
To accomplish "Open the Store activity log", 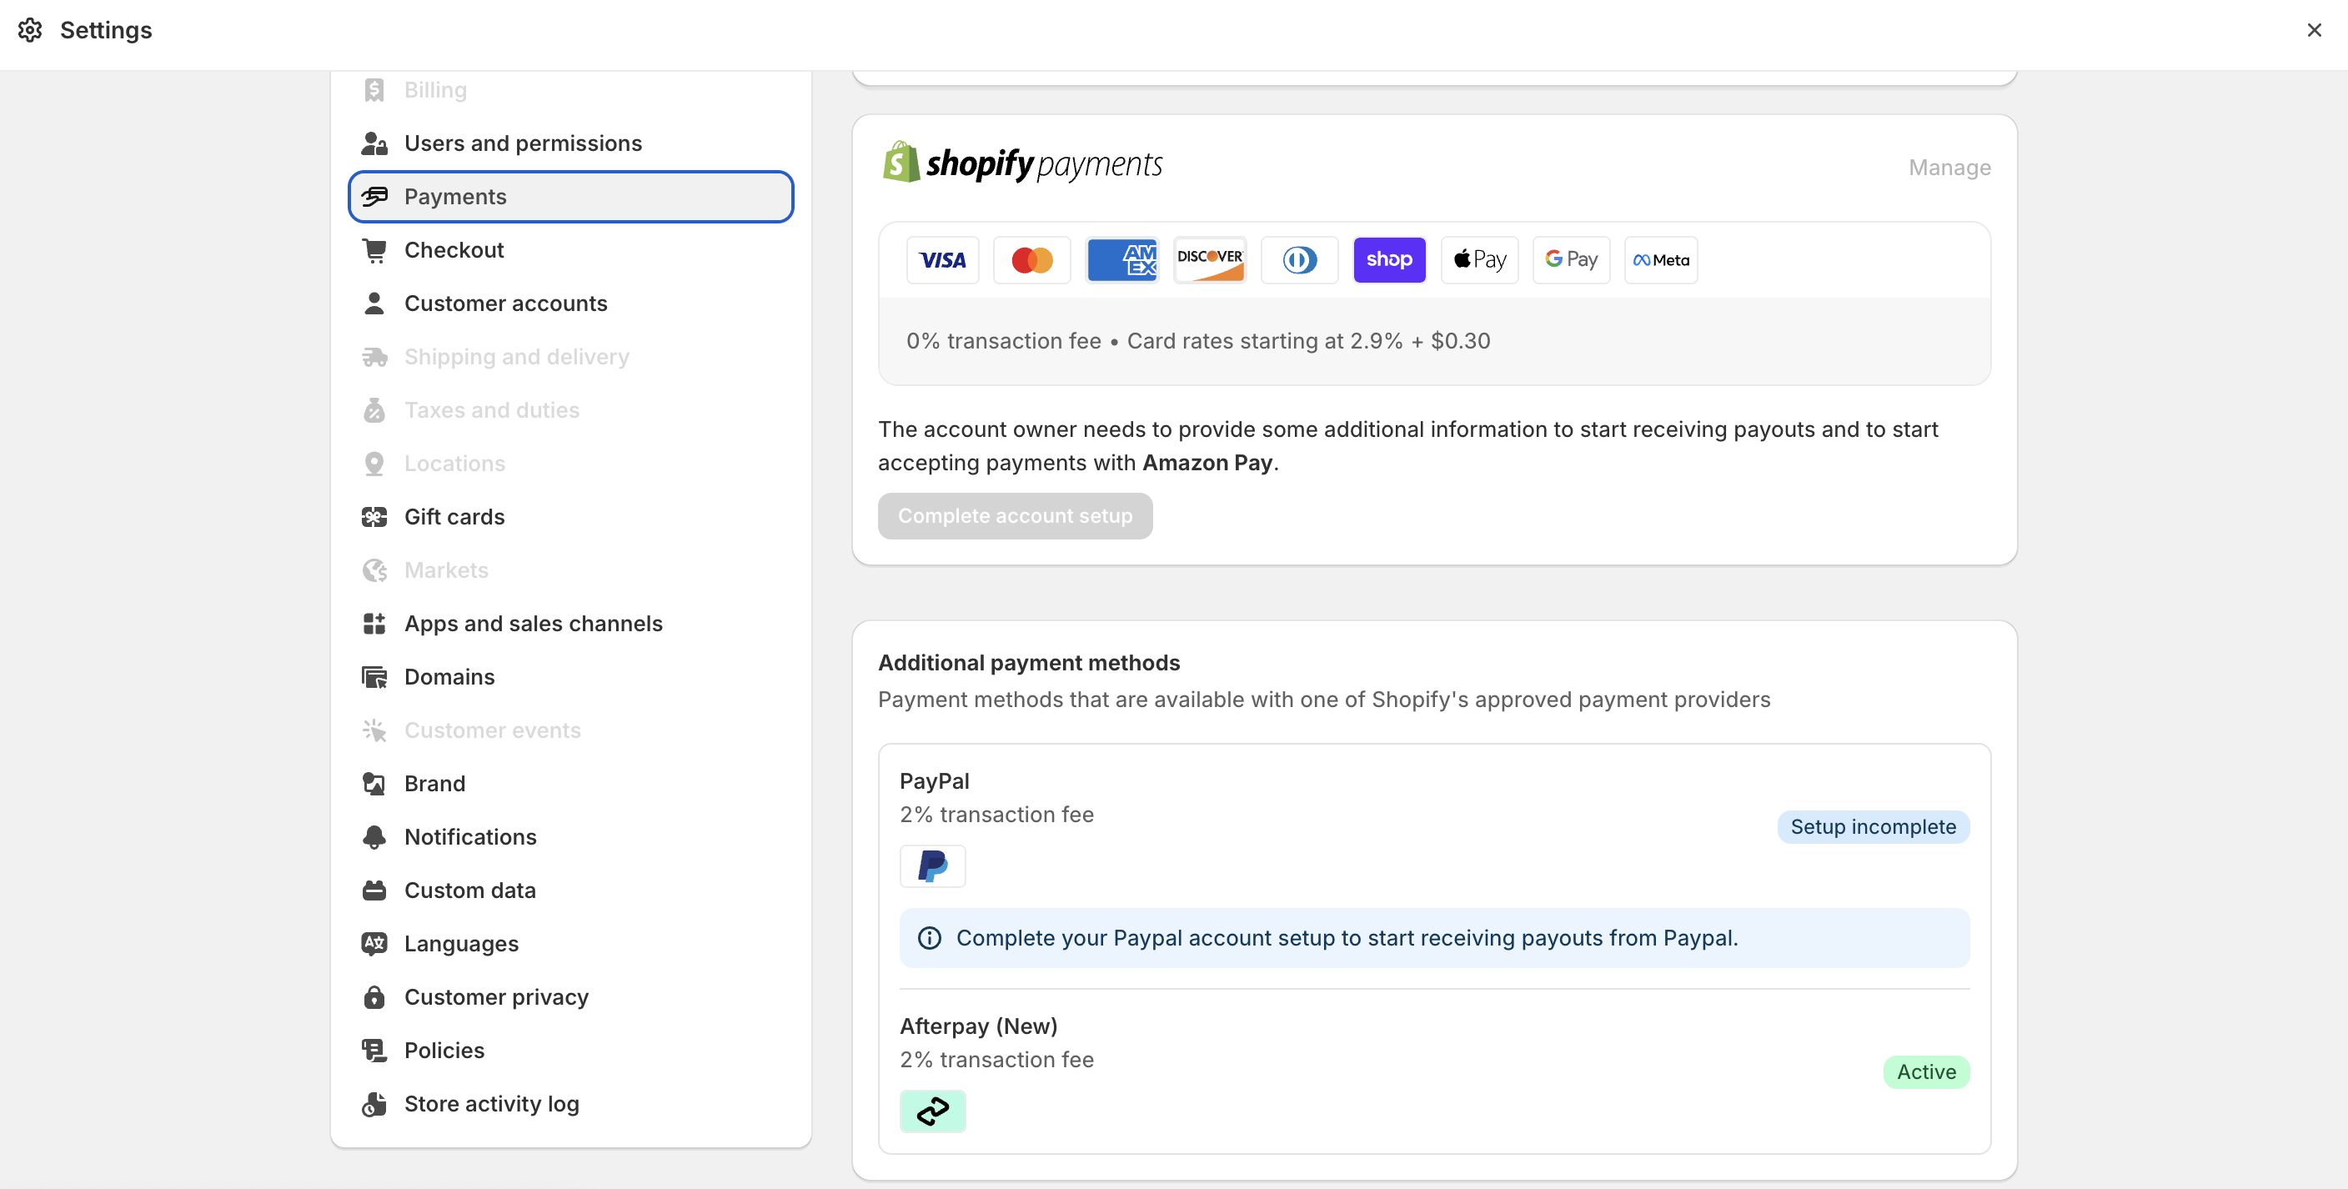I will tap(490, 1103).
